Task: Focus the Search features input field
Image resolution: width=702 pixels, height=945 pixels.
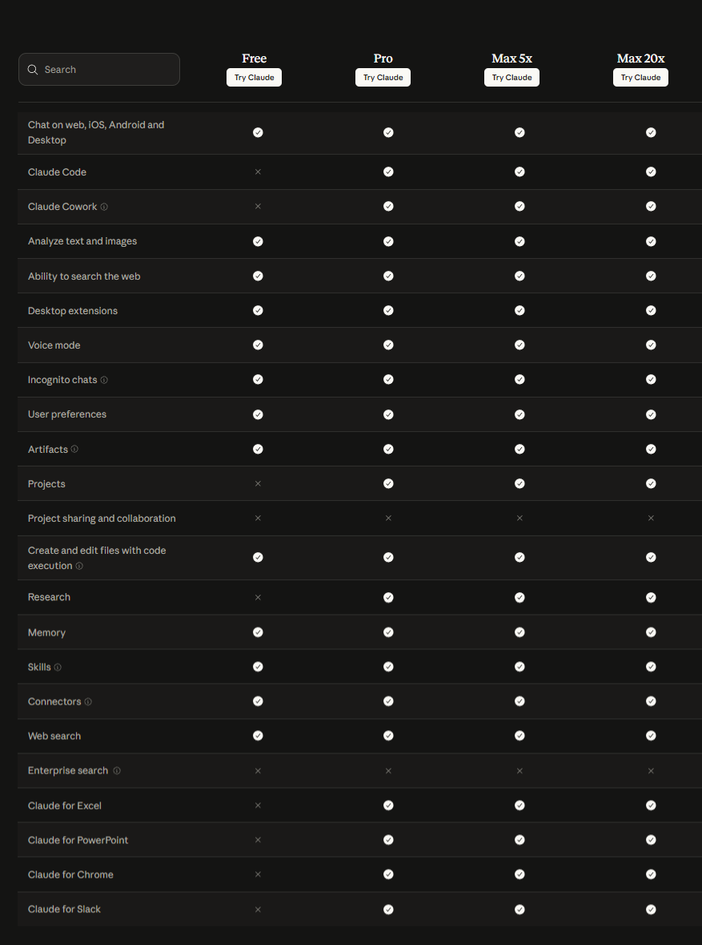Action: coord(108,70)
